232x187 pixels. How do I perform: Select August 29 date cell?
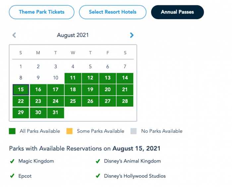(21, 113)
